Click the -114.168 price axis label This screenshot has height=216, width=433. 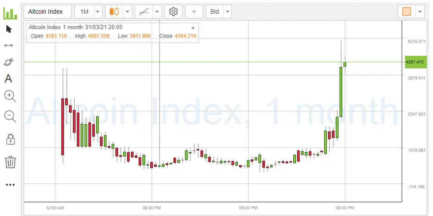(x=417, y=187)
